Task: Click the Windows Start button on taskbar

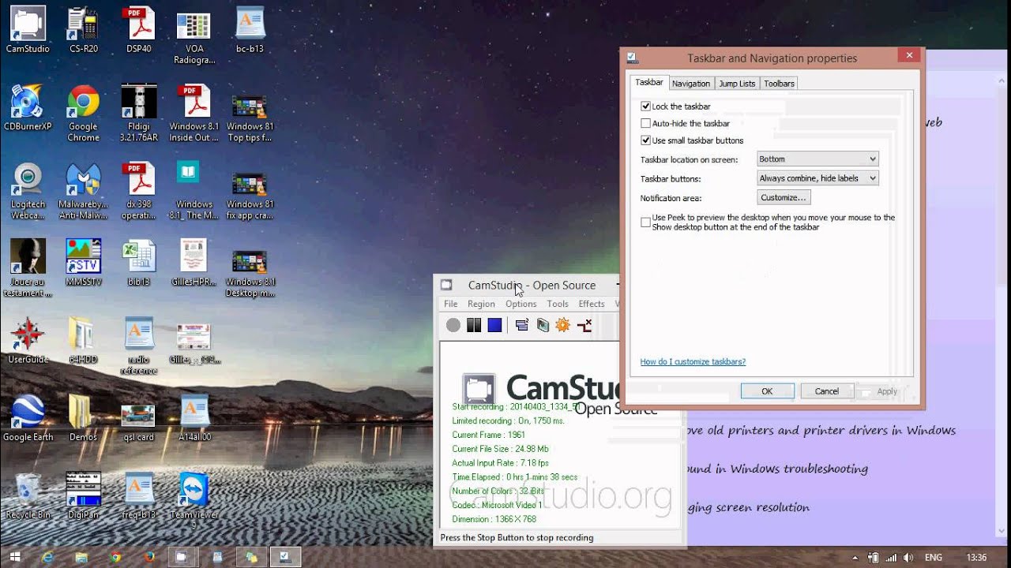Action: [15, 557]
